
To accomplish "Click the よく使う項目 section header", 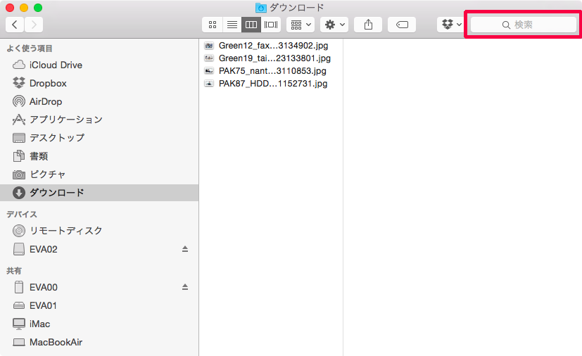I will pyautogui.click(x=30, y=49).
